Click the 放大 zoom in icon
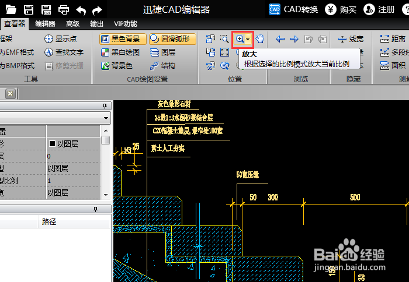 pos(240,39)
